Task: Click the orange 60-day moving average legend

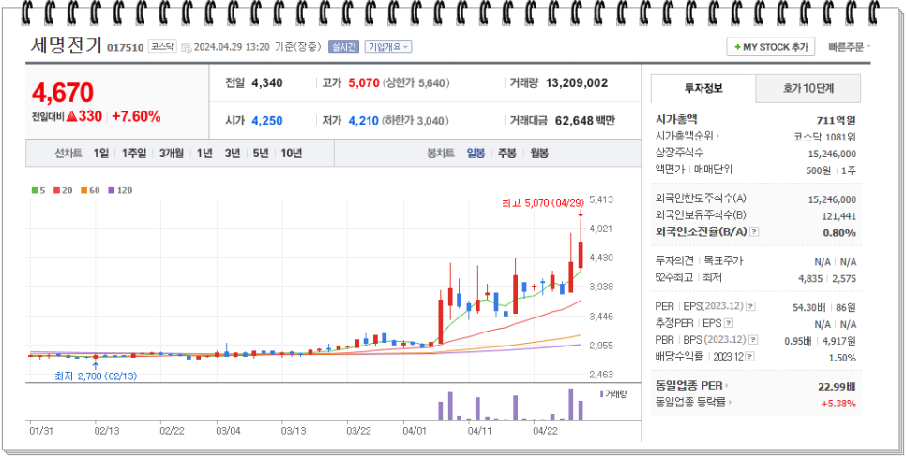Action: pos(89,190)
